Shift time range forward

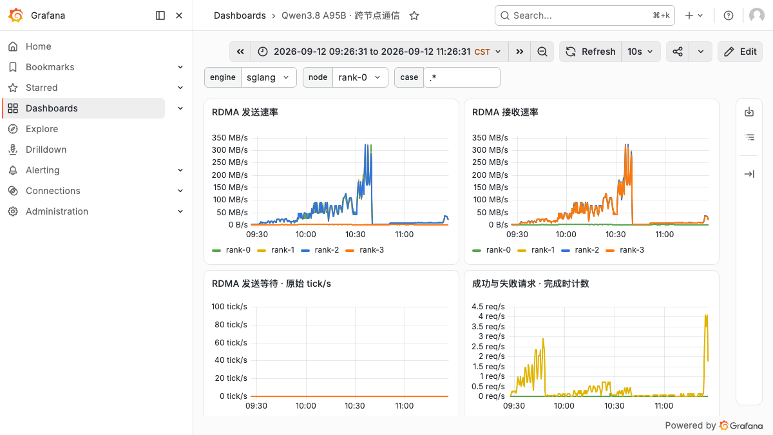(519, 52)
